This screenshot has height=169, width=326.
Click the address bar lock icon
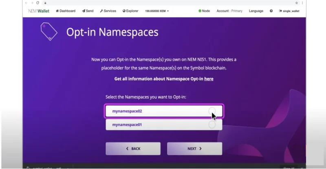pyautogui.click(x=45, y=3)
